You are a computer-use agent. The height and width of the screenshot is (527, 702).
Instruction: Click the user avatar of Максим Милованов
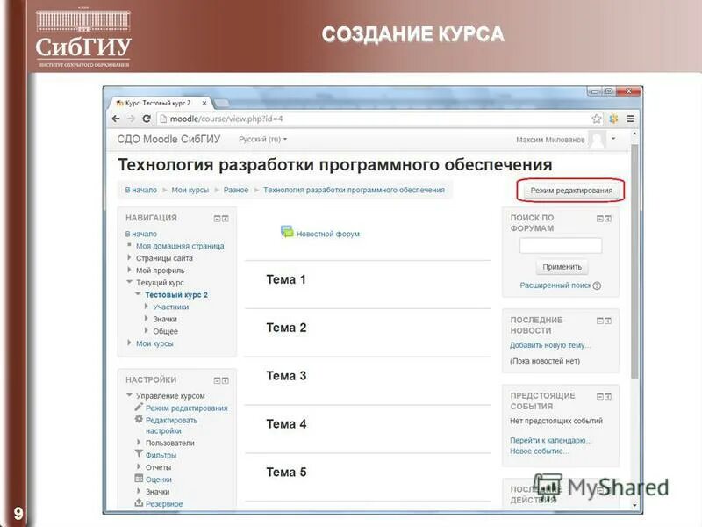[598, 140]
